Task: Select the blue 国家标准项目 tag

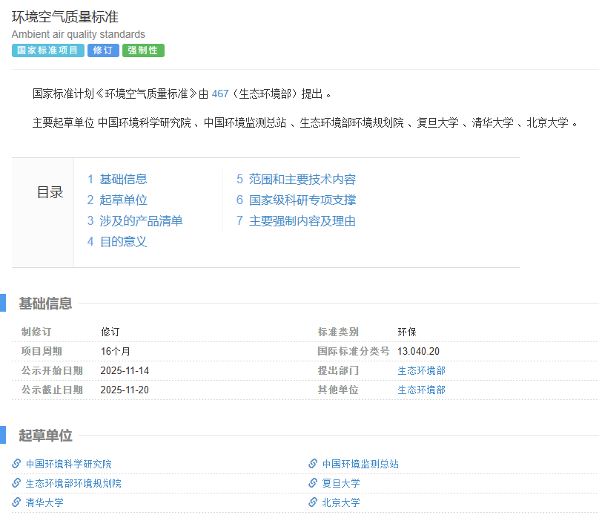Action: [x=47, y=51]
